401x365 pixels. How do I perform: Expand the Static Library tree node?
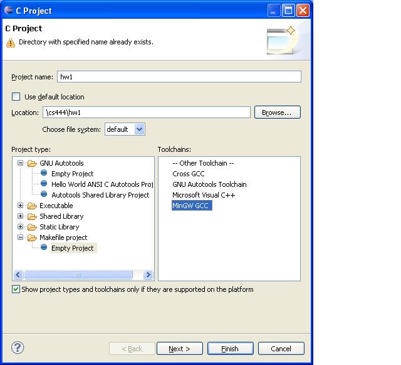[x=20, y=227]
